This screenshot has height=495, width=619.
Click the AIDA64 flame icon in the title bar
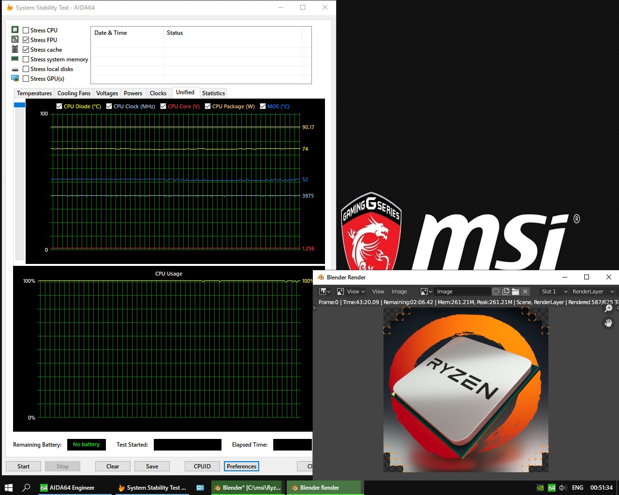(x=10, y=8)
